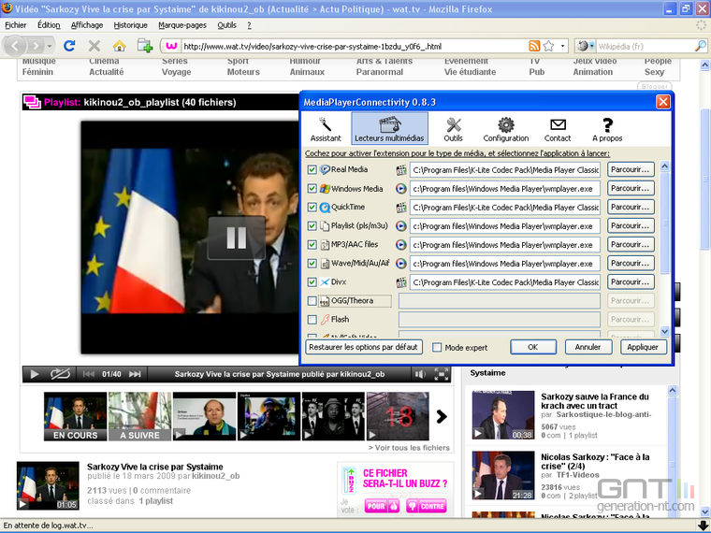
Task: Open the Affichage menu
Action: pos(87,25)
